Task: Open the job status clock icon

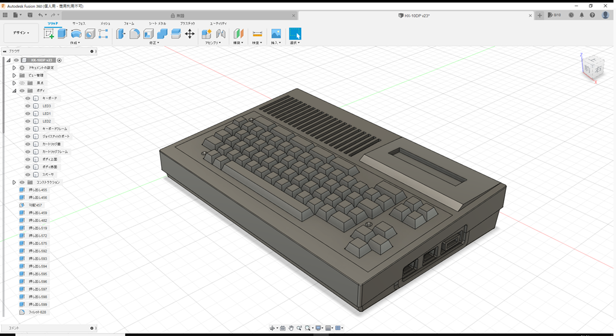Action: (x=571, y=15)
